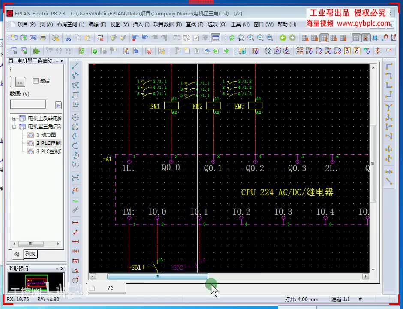Select the Ellipse drawing tool
This screenshot has height=309, width=403.
75,165
